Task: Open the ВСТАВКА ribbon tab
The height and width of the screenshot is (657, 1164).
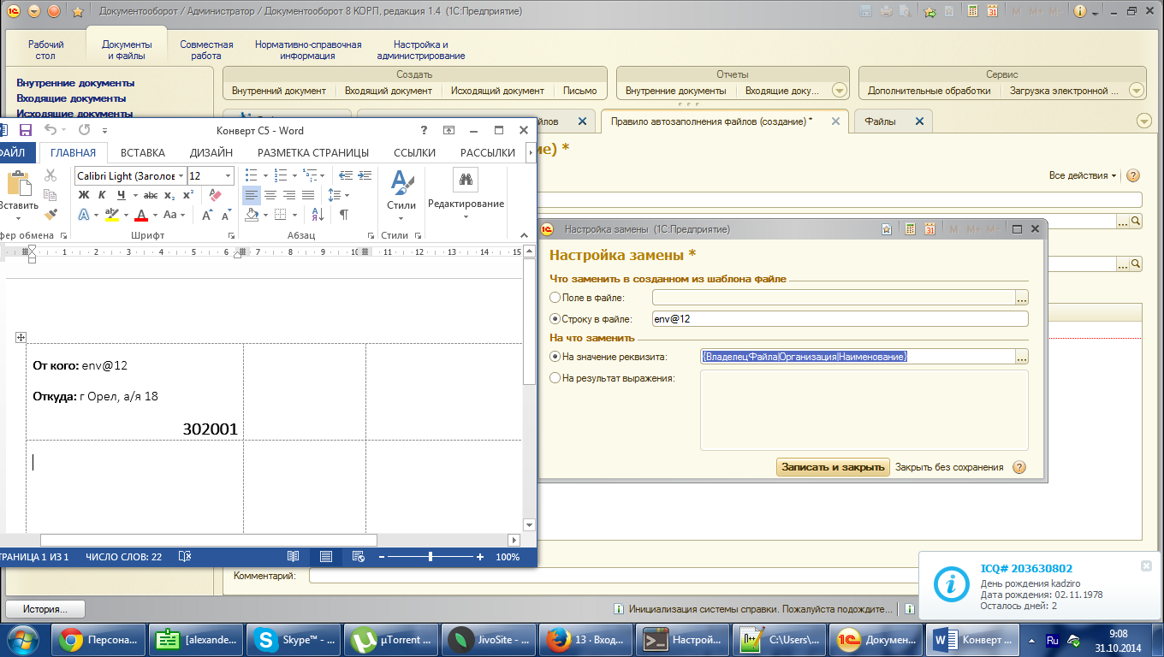Action: 143,153
